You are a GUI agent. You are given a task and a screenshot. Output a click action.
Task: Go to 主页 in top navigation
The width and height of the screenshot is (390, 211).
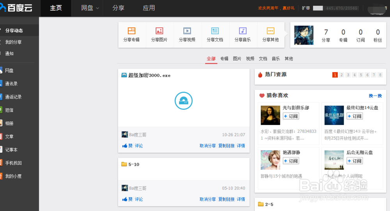pyautogui.click(x=56, y=8)
